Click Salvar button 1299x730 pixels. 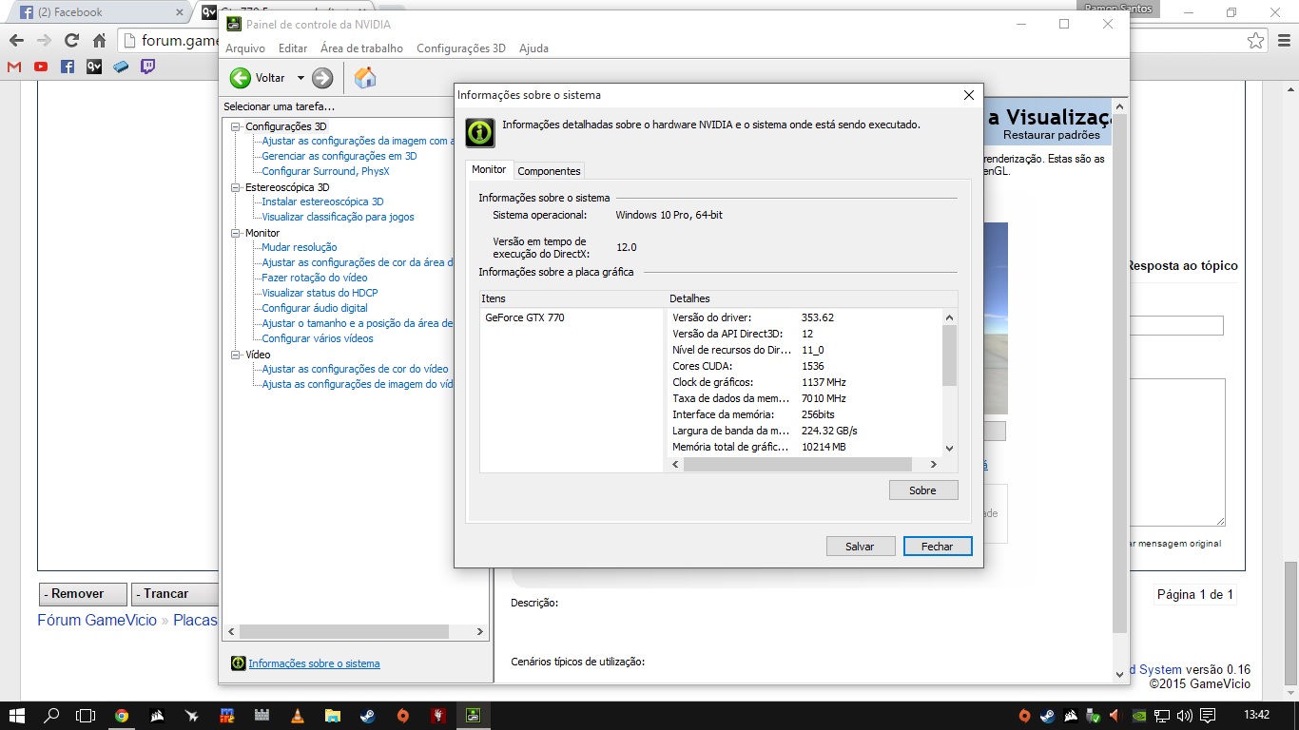click(x=860, y=547)
